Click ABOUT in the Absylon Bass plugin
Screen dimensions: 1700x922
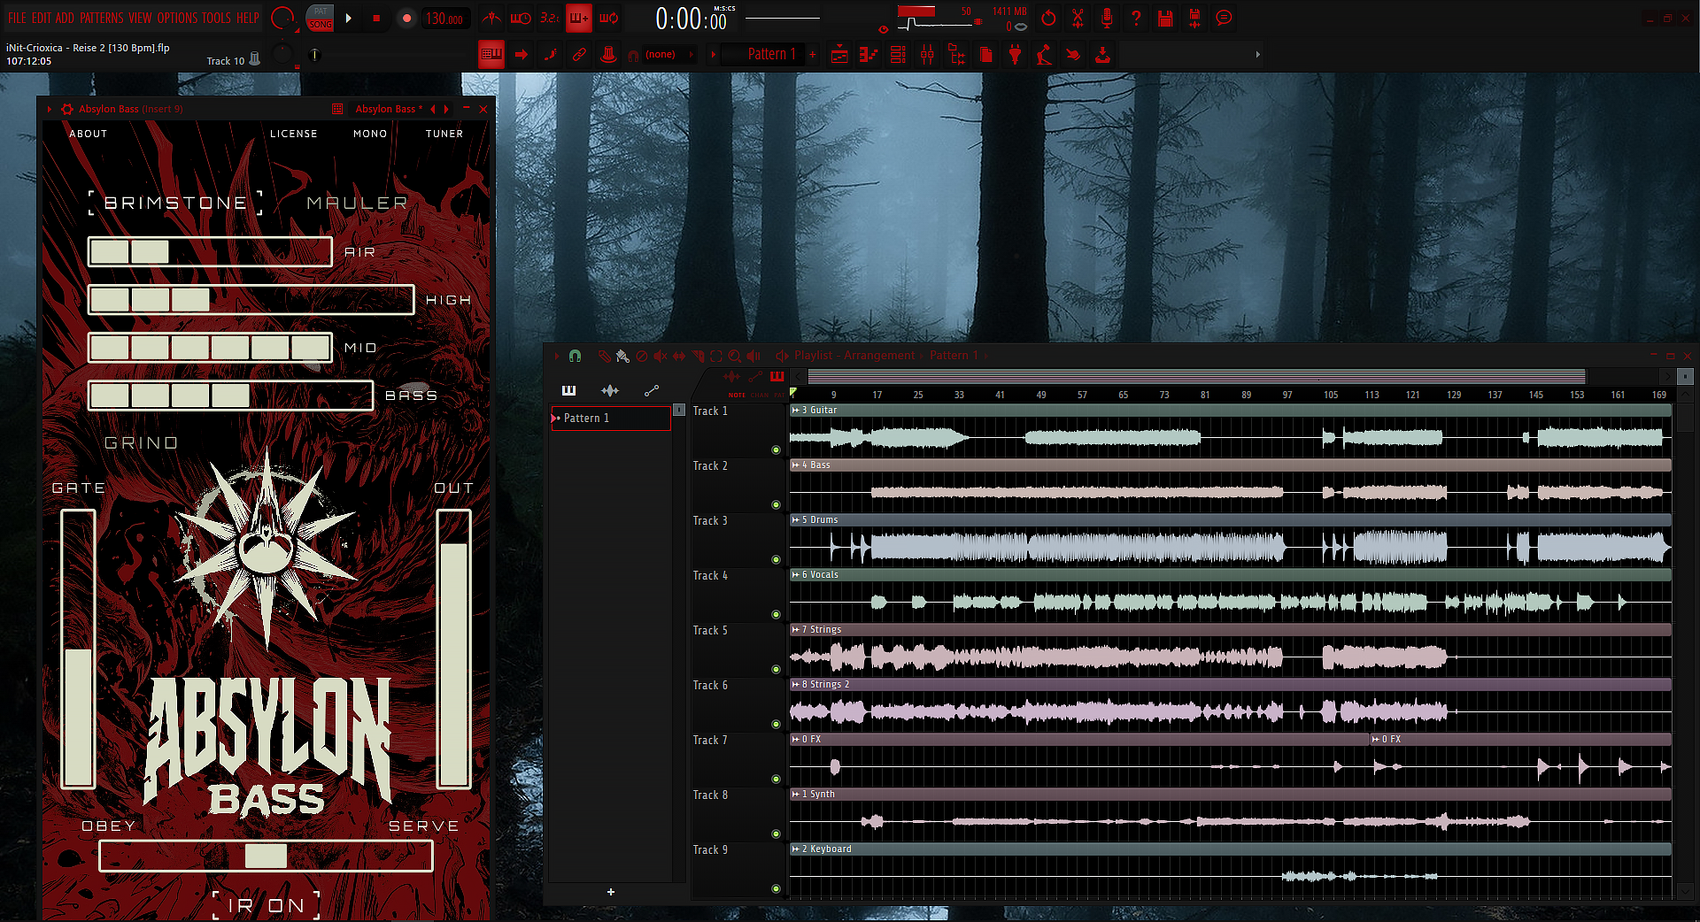tap(89, 134)
